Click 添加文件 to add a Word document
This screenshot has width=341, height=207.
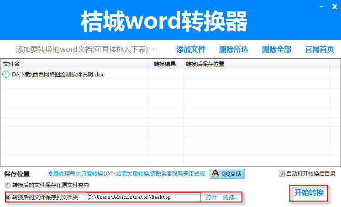tap(191, 49)
